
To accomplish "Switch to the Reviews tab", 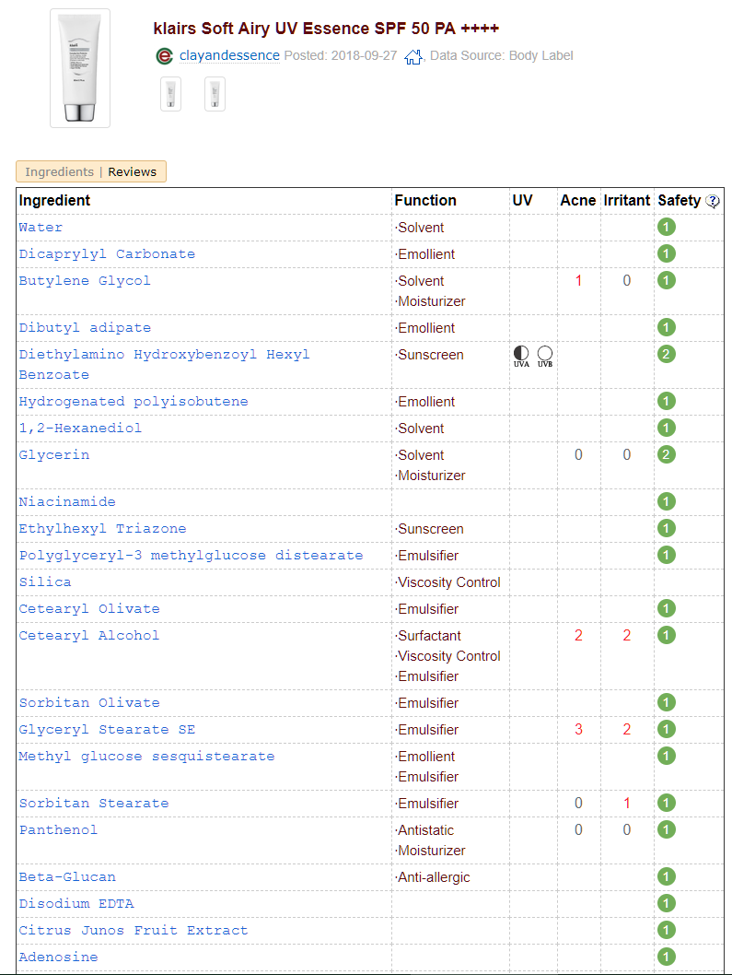I will click(x=133, y=172).
